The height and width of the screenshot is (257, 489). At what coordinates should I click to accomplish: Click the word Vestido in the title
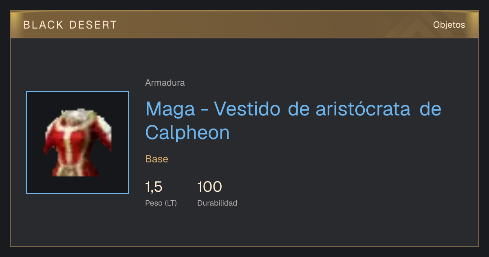click(247, 109)
